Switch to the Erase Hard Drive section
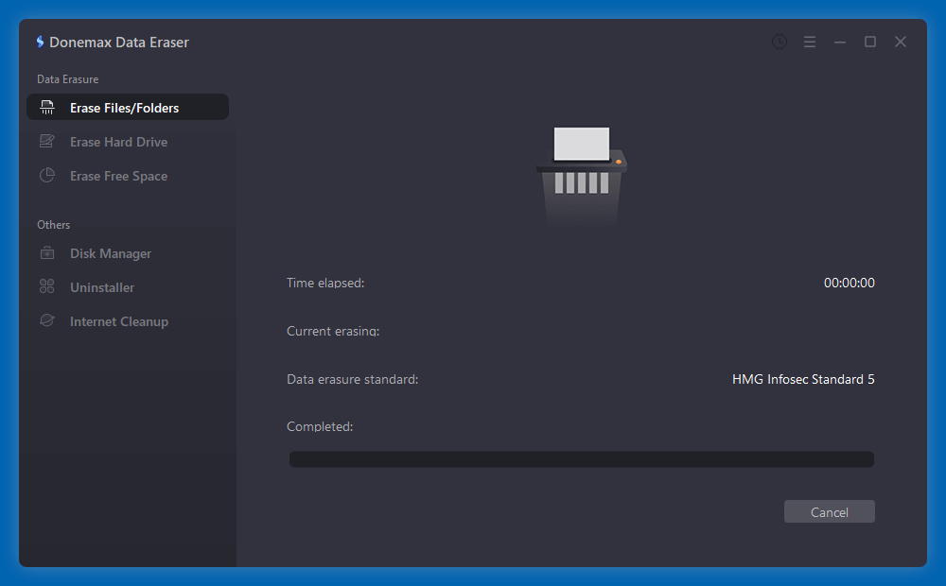 click(117, 141)
